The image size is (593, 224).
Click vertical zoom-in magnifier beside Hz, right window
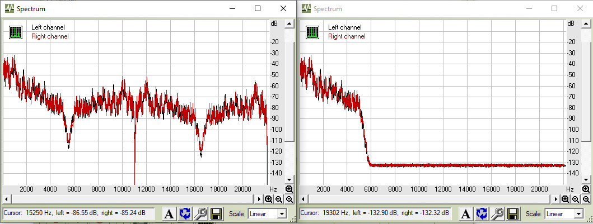[586, 189]
